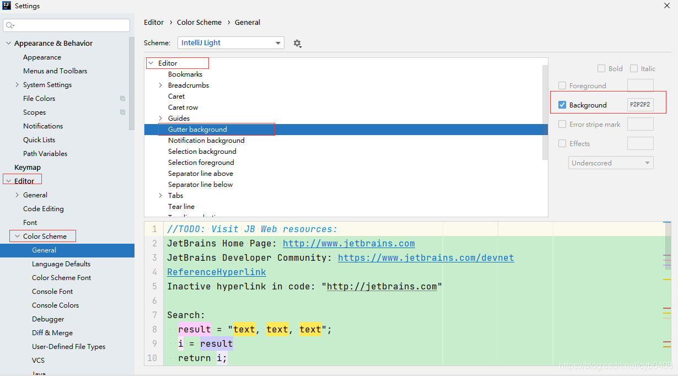The image size is (678, 376).
Task: Click the jetbrains.com/devnet link in preview
Action: click(426, 257)
